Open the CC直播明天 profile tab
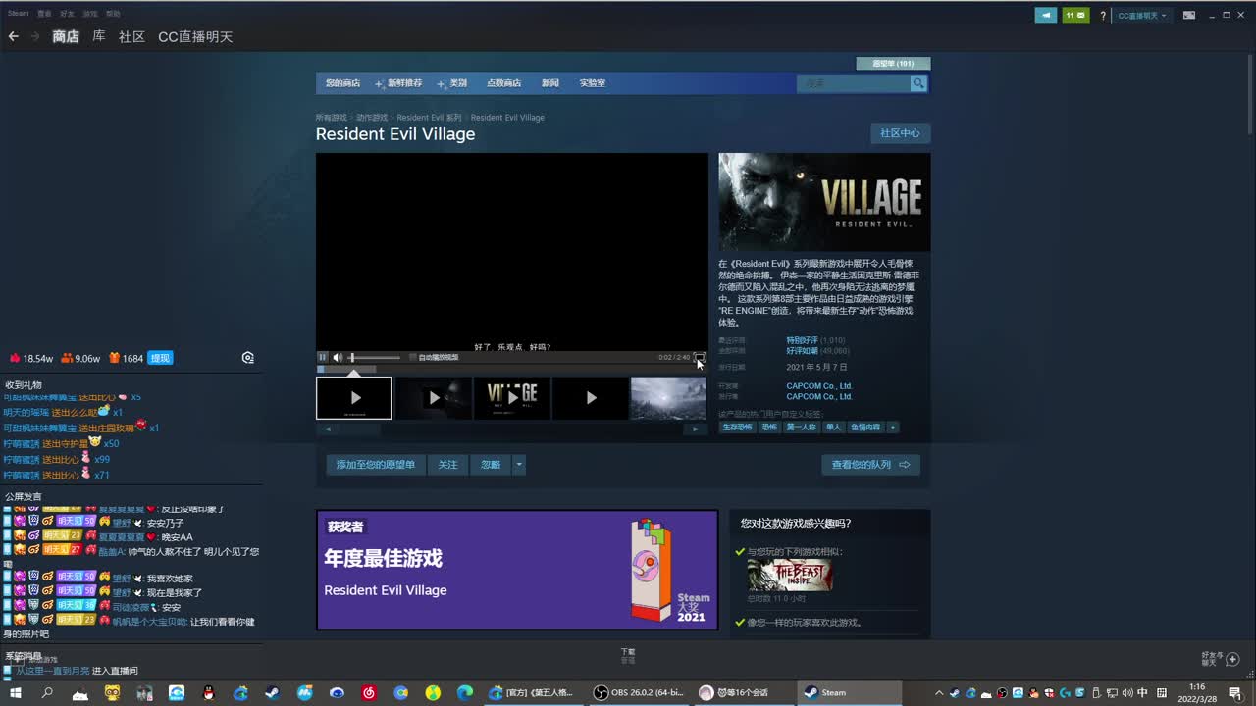The image size is (1256, 706). tap(195, 36)
